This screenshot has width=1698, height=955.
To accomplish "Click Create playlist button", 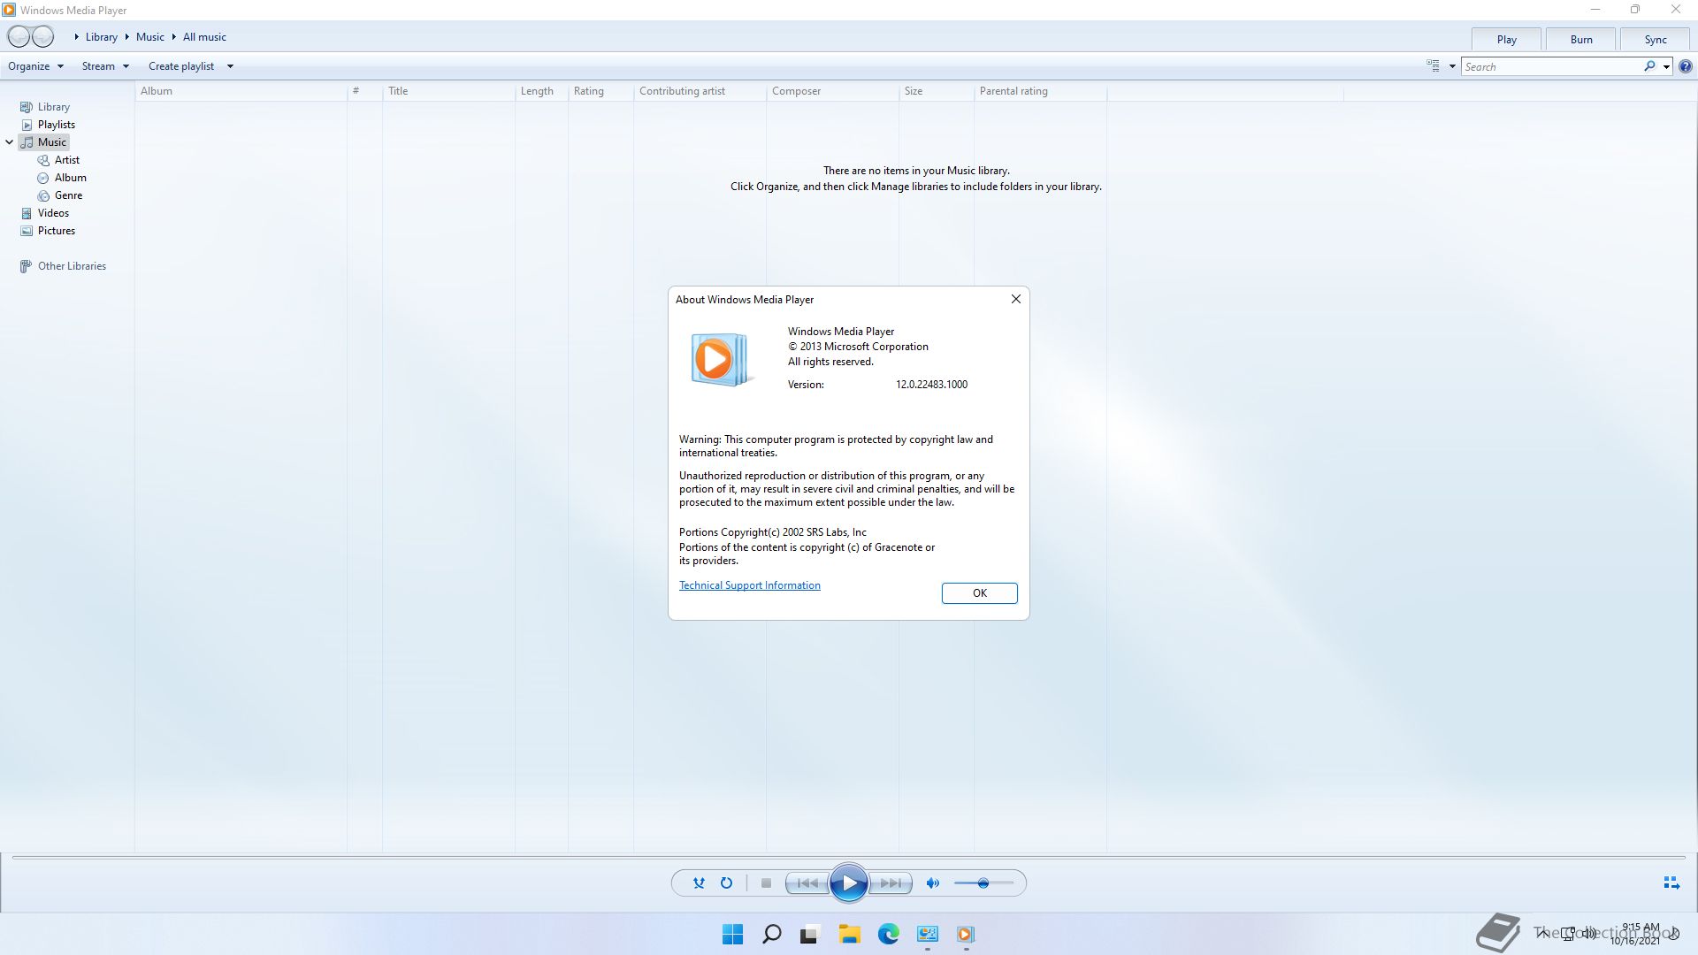I will point(181,66).
